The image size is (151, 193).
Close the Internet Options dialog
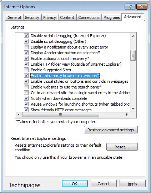click(142, 6)
